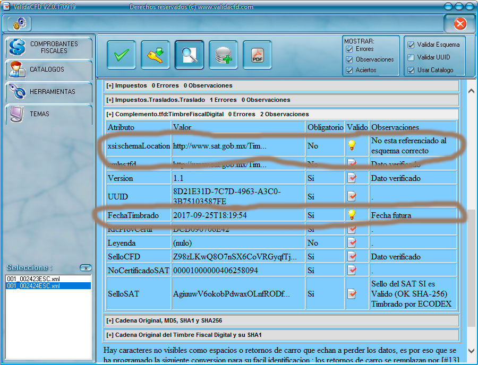Select file 001_002423ESC.xml
This screenshot has width=478, height=365.
point(48,279)
